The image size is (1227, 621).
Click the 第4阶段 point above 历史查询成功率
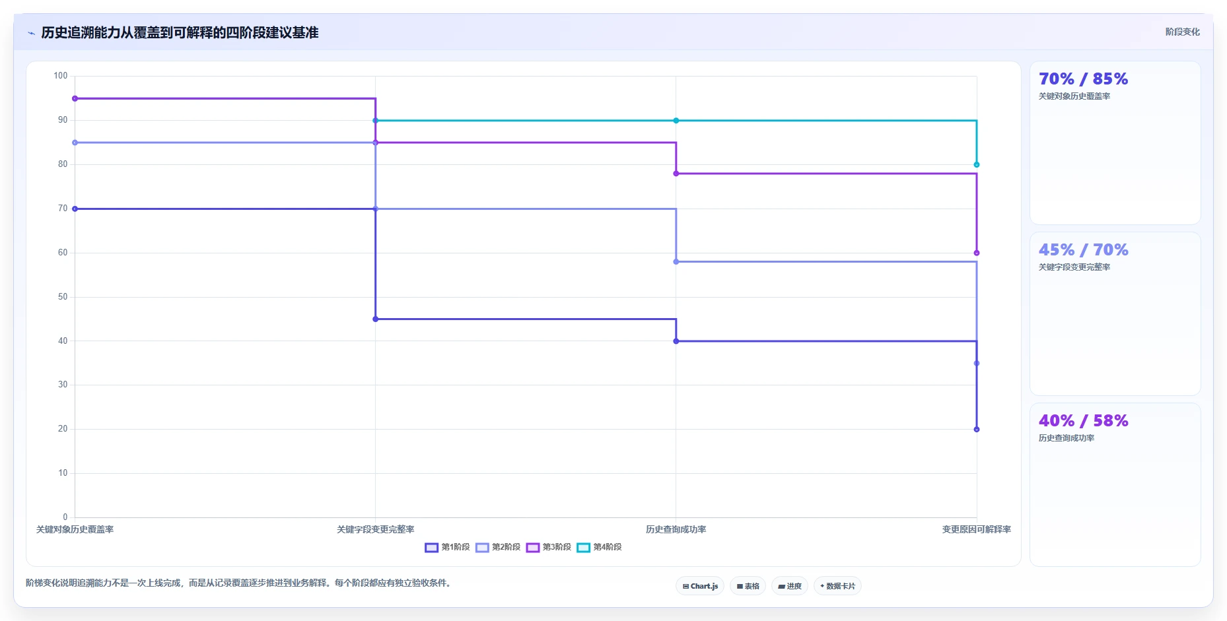(676, 121)
